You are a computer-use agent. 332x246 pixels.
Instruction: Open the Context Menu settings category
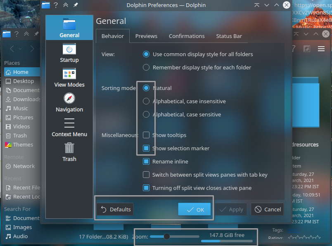point(69,127)
